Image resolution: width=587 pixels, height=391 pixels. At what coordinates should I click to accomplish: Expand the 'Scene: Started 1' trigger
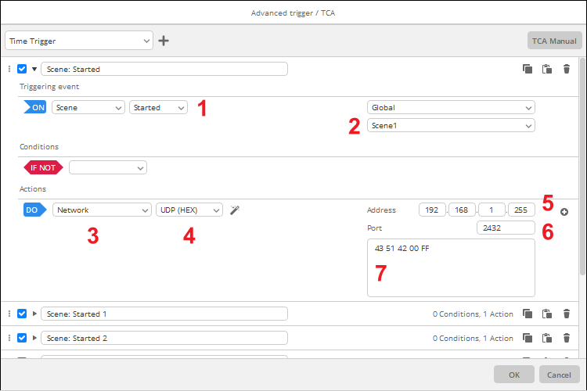(x=34, y=314)
